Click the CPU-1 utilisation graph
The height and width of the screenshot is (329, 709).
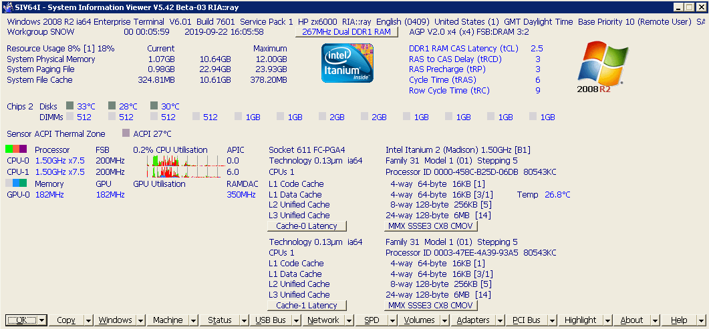[x=186, y=172]
